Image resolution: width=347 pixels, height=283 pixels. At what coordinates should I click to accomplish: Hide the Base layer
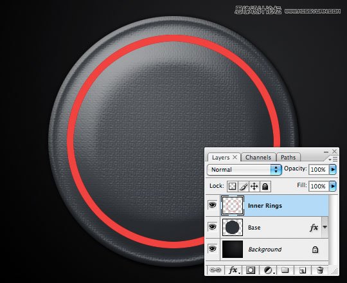(x=213, y=227)
